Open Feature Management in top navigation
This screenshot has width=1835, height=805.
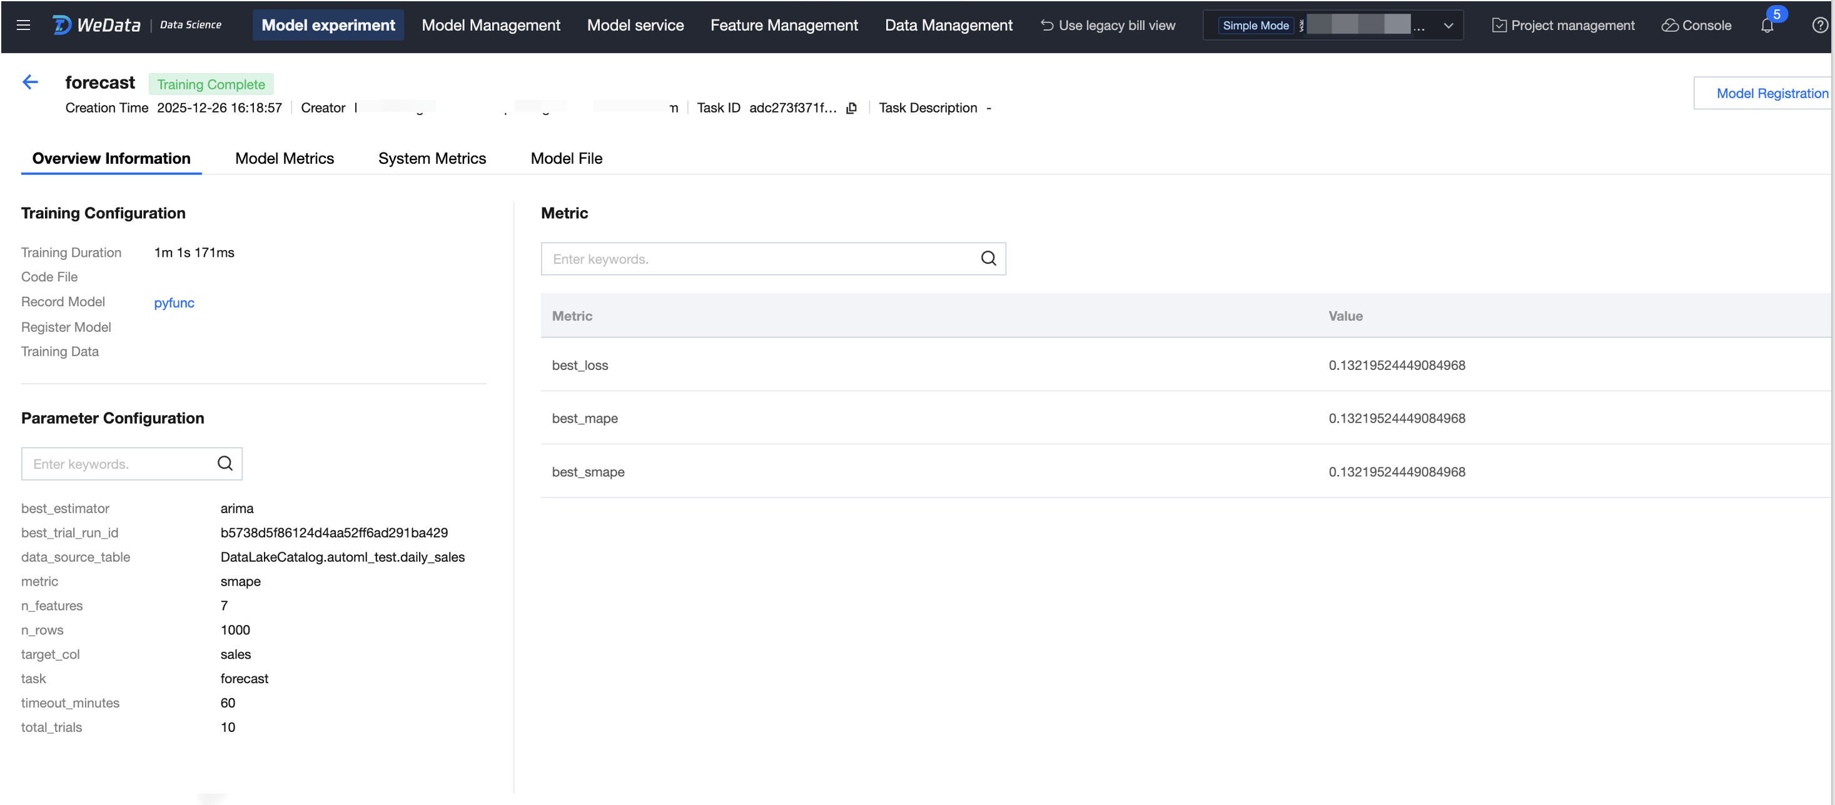[x=784, y=26]
